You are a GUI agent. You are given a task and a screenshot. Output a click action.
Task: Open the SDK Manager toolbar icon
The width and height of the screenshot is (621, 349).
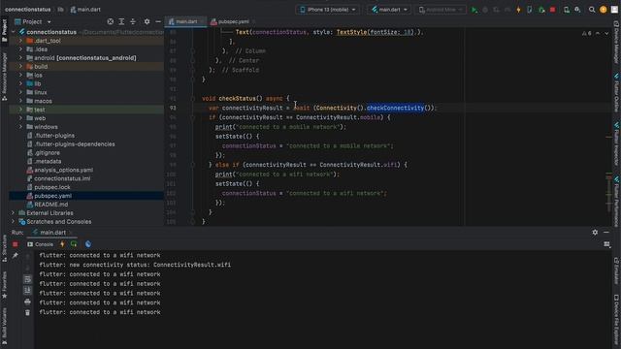[x=578, y=10]
